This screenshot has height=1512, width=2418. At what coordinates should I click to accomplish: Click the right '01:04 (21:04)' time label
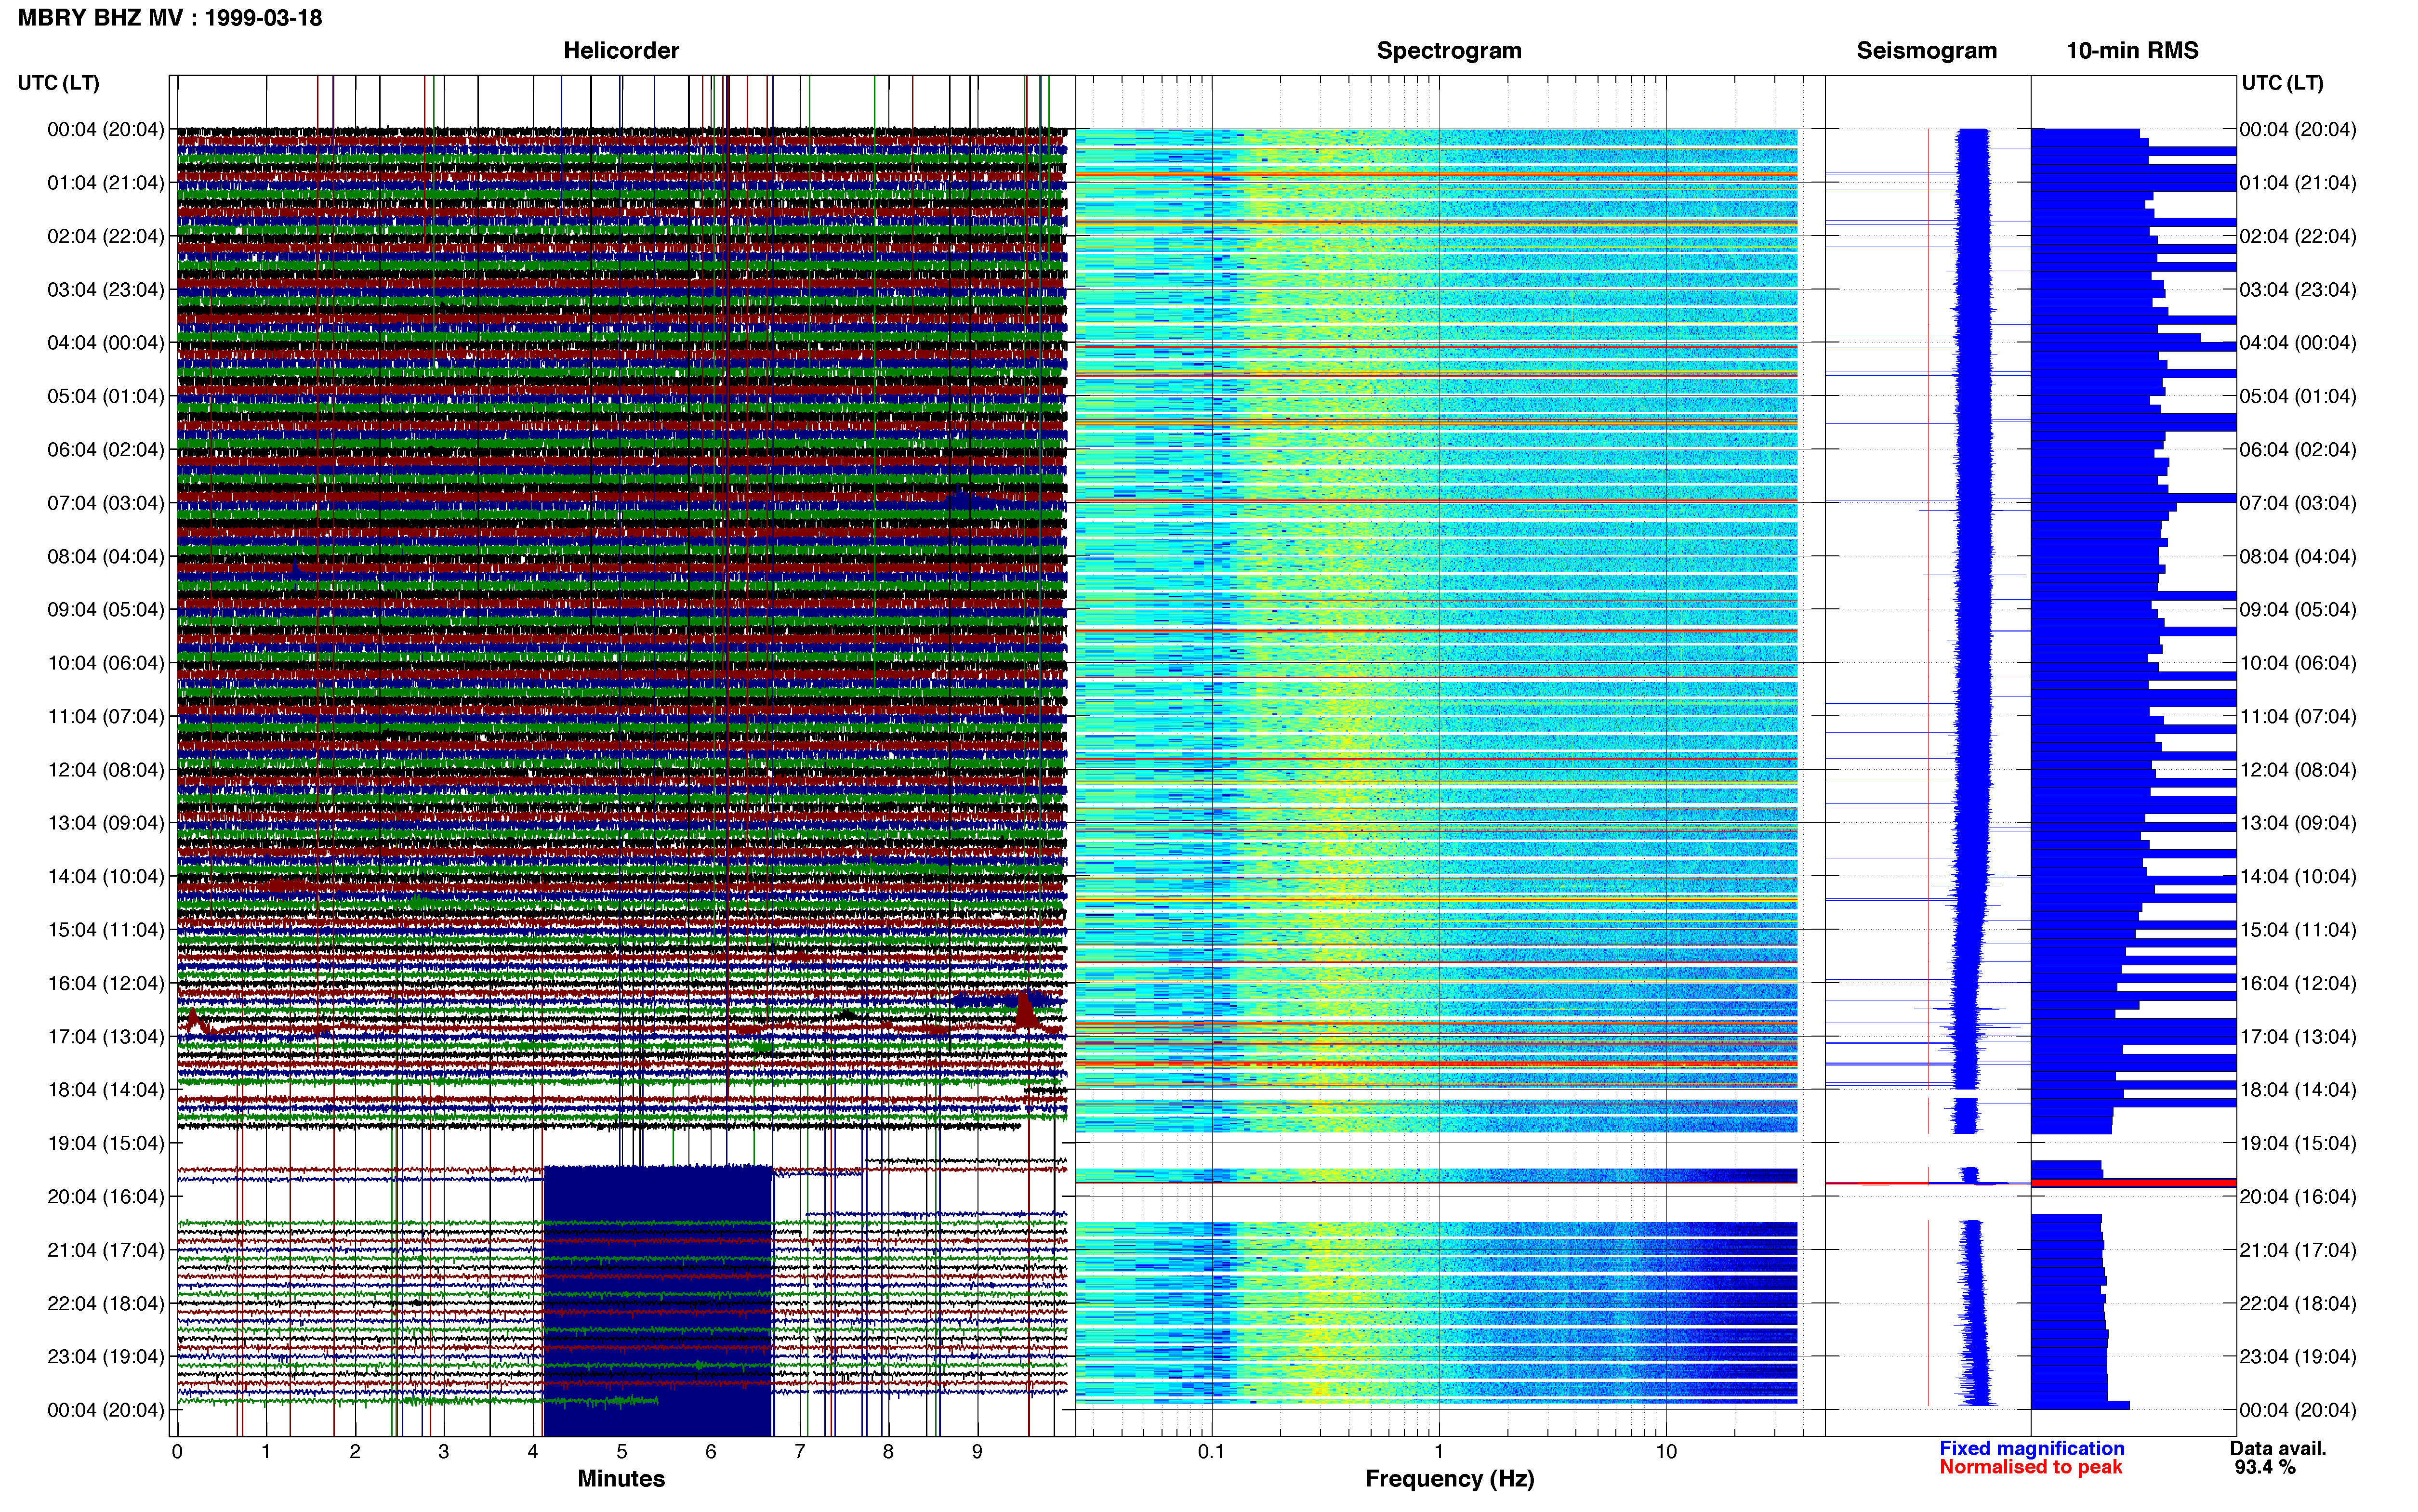tap(2298, 183)
